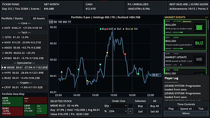Viewport: 210px width, 118px height.
Task: Click the ME badge in Market Update
Action: tap(199, 59)
